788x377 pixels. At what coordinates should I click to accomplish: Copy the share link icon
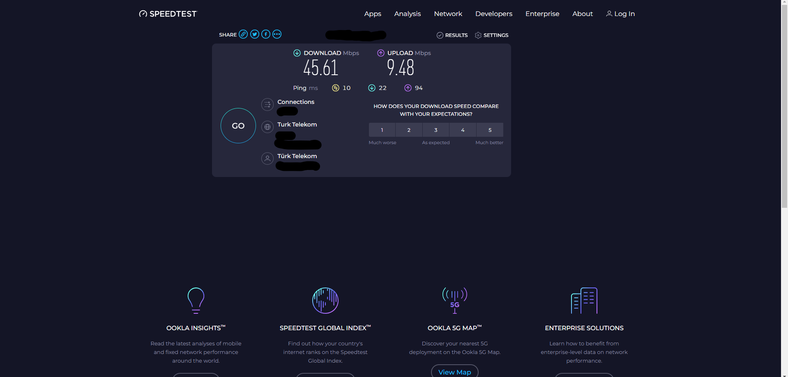(x=243, y=34)
